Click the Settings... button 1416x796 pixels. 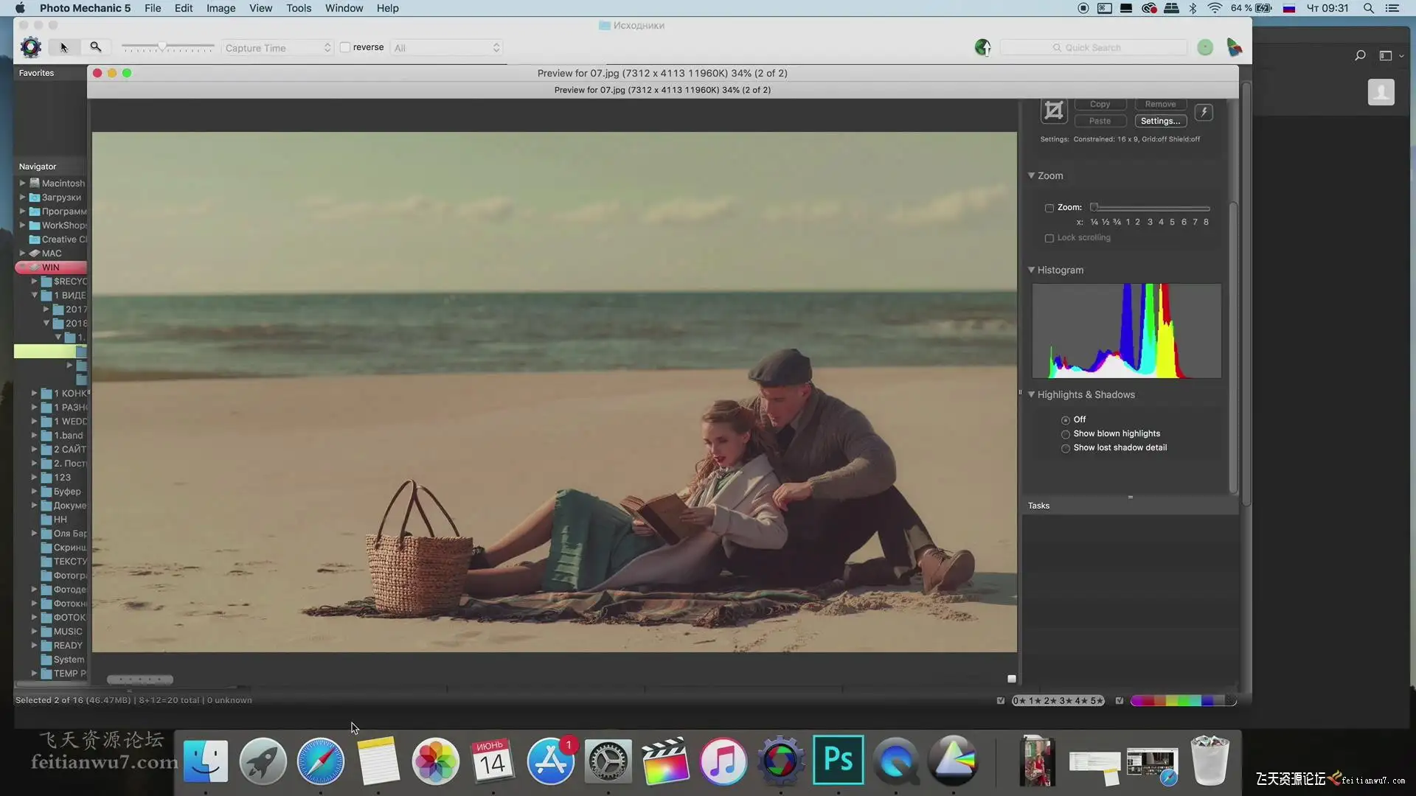(x=1160, y=121)
